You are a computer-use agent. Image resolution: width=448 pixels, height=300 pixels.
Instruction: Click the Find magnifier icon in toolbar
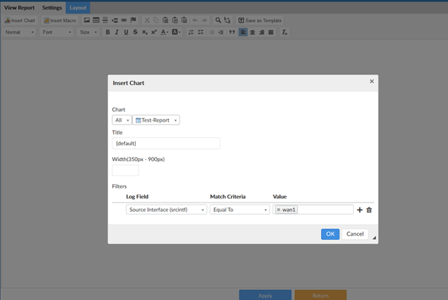click(x=218, y=21)
